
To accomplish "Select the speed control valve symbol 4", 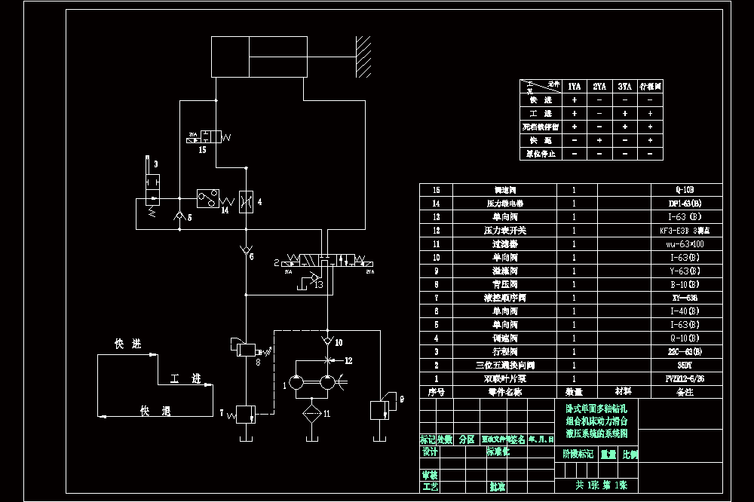I will click(246, 202).
